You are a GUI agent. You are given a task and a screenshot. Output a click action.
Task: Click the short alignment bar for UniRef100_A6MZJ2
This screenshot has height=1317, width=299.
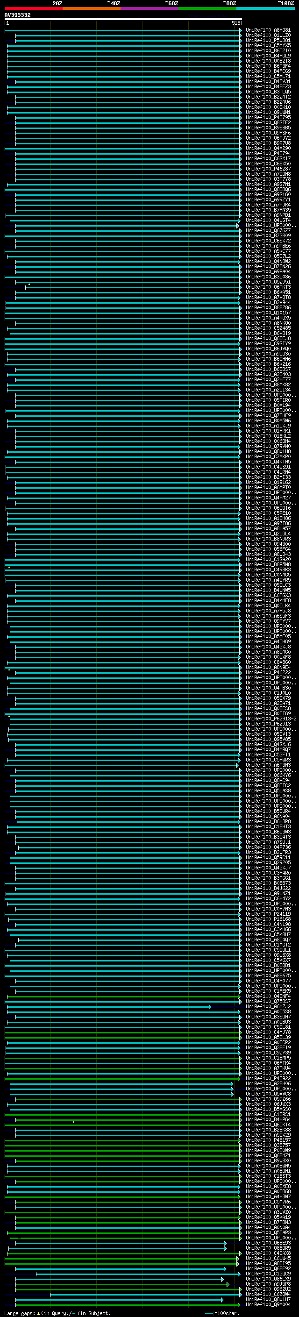click(x=109, y=1007)
